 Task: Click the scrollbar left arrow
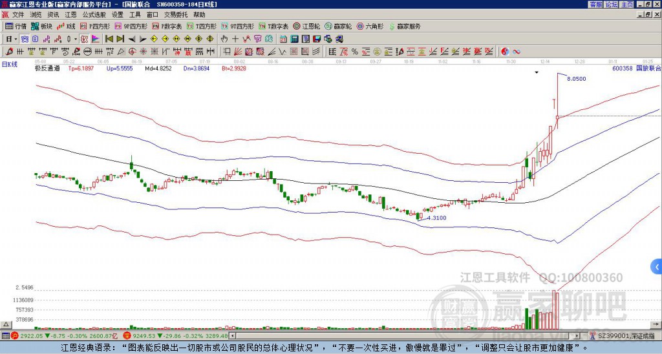click(231, 336)
